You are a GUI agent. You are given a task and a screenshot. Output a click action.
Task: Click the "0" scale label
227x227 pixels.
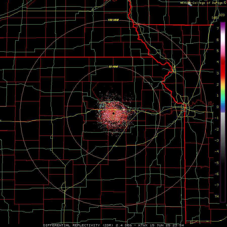[218, 107]
